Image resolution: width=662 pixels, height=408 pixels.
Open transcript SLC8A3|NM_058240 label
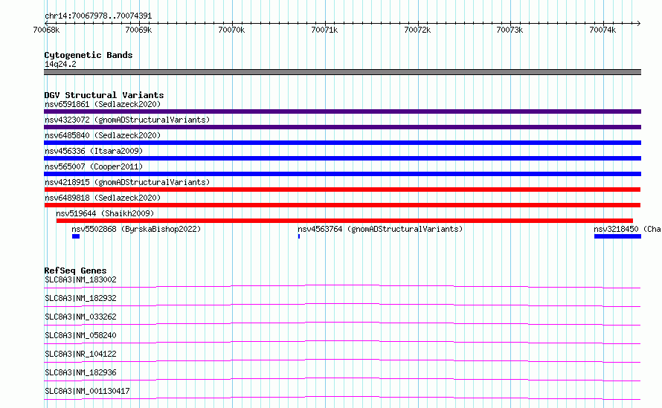point(80,335)
